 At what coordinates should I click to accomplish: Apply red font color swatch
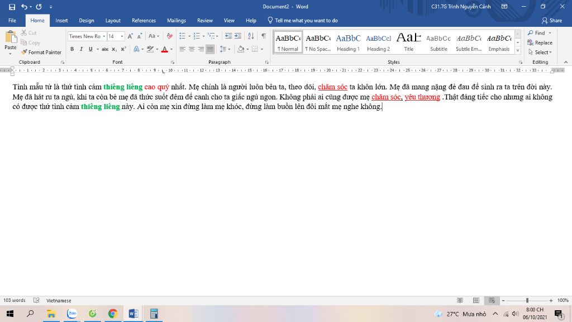[x=165, y=49]
